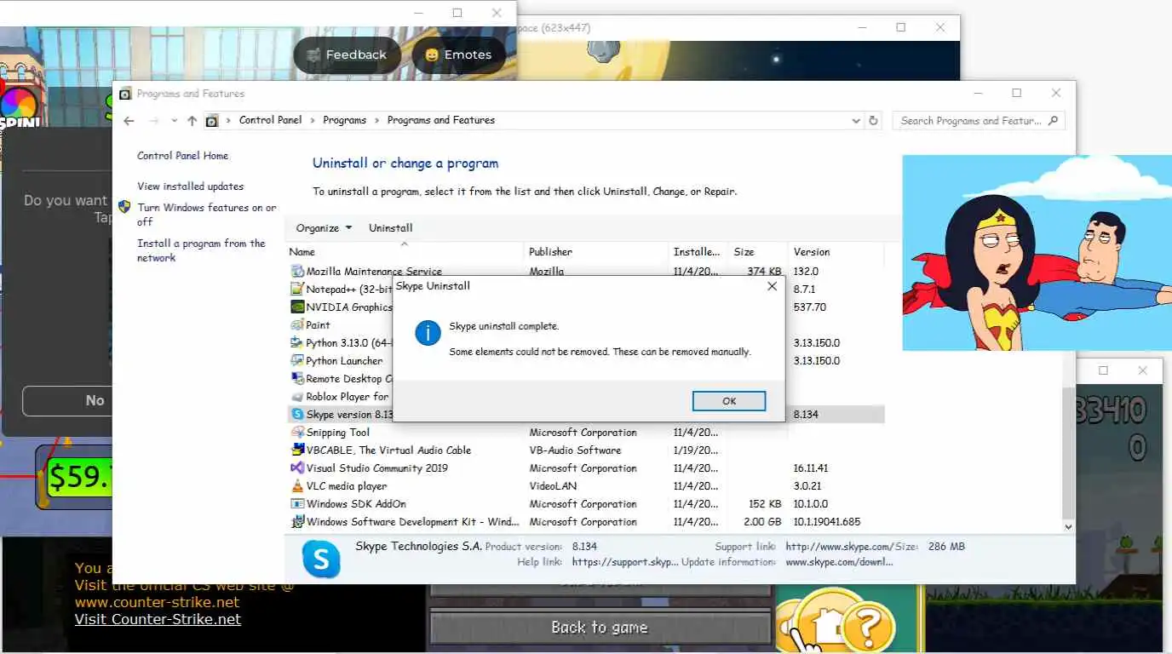Open Install a program from the network

point(201,250)
